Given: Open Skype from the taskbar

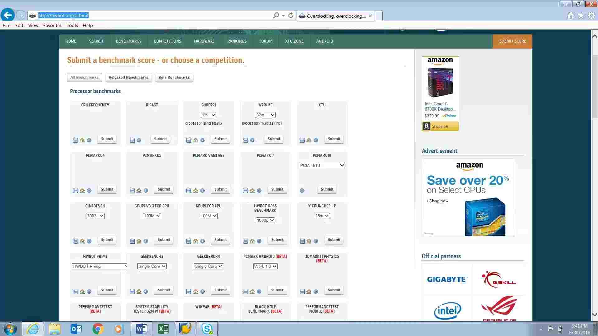Looking at the screenshot, I should 207,329.
